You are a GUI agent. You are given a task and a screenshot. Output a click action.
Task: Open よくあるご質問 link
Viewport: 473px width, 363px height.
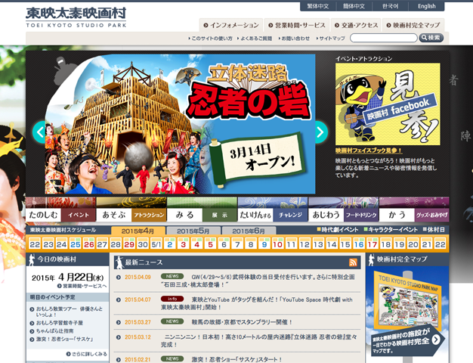point(255,39)
